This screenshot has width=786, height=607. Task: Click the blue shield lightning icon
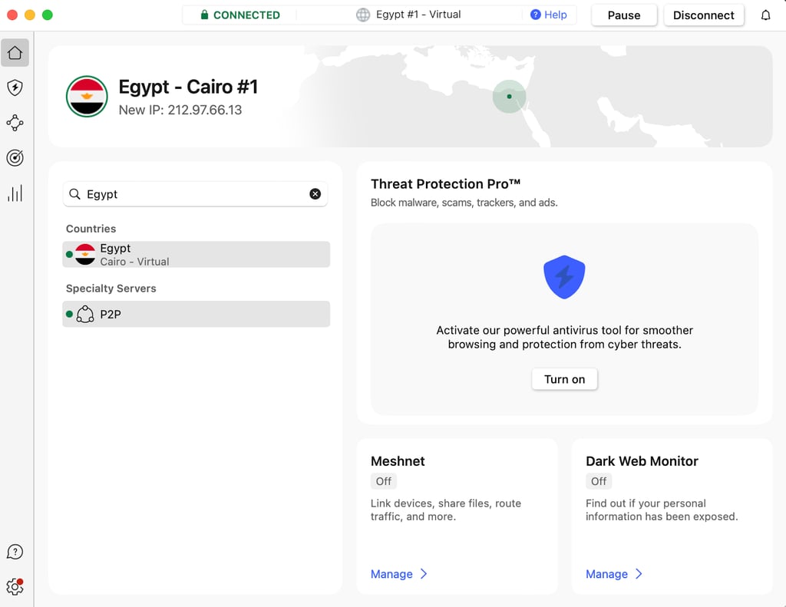click(x=564, y=277)
